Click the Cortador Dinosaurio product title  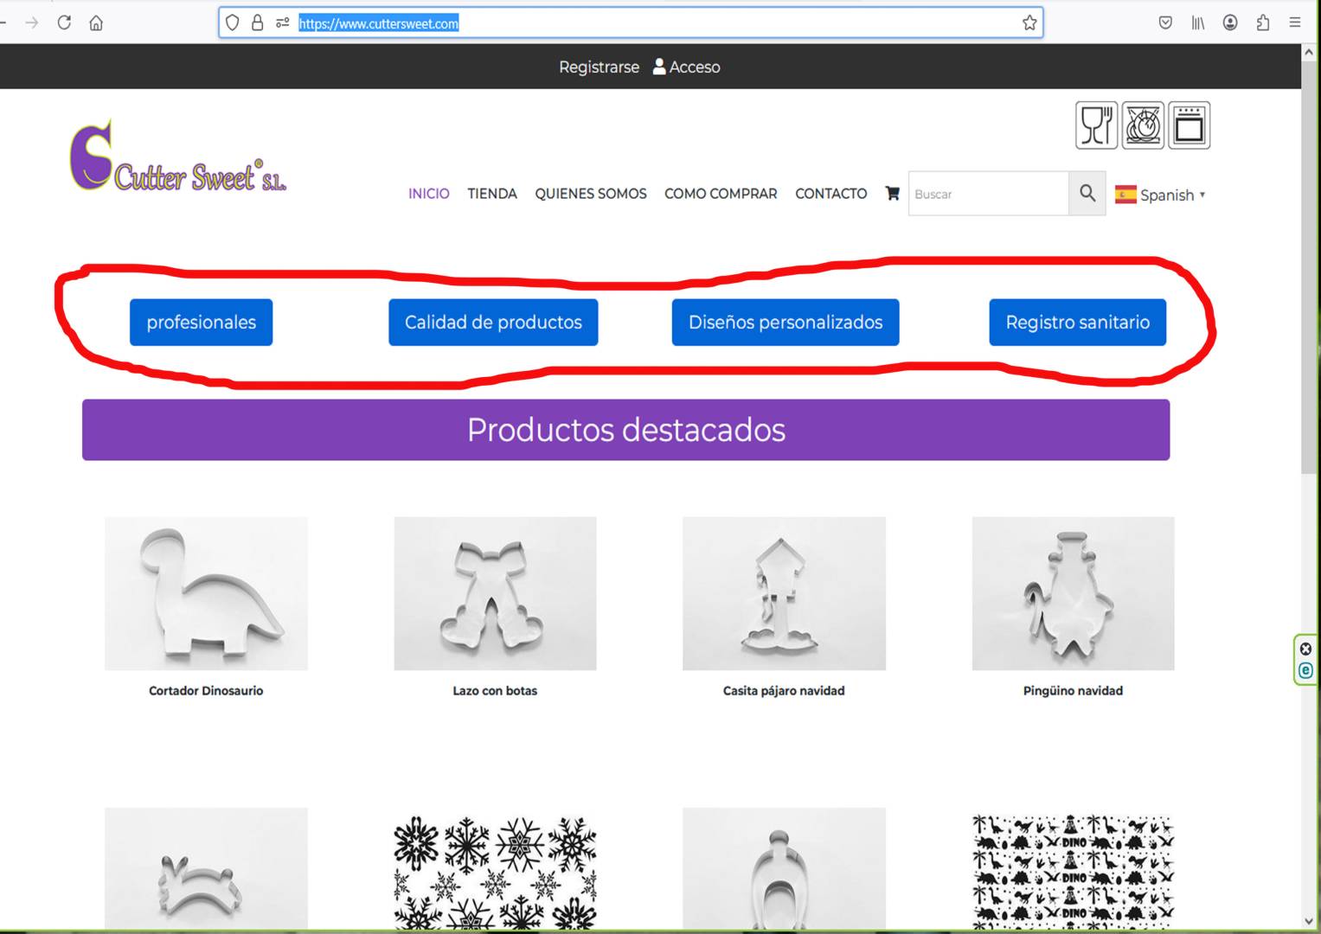[x=206, y=691]
